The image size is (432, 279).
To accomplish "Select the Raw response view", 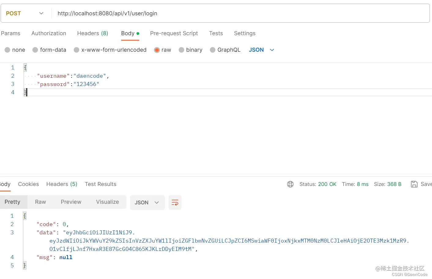I will (40, 202).
